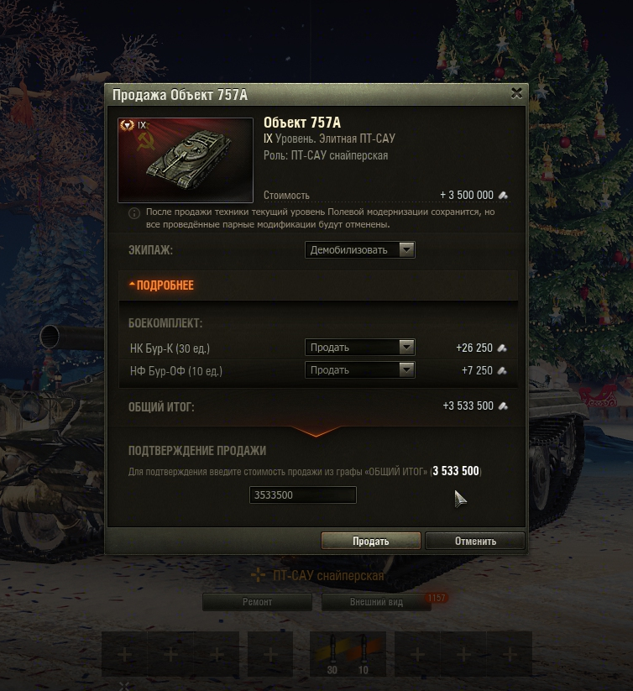Screen dimensions: 633x691
Task: Select the shell slot showing 10 rounds
Action: (364, 654)
